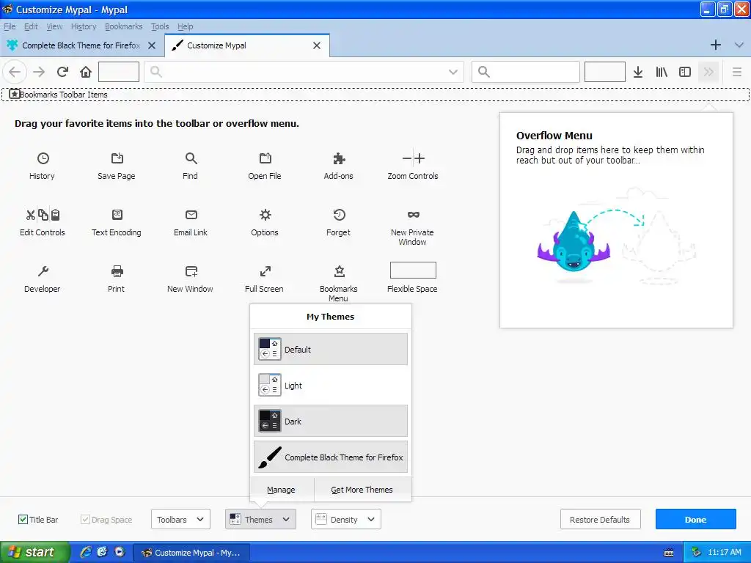Screen dimensions: 751x563
Task: Click the Add-ons puzzle icon
Action: coord(339,158)
